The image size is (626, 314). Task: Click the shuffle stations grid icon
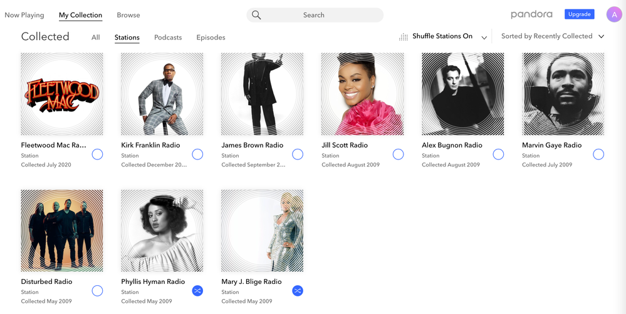tap(404, 37)
